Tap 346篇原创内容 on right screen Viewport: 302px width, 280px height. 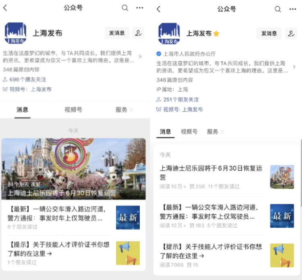tap(175, 80)
